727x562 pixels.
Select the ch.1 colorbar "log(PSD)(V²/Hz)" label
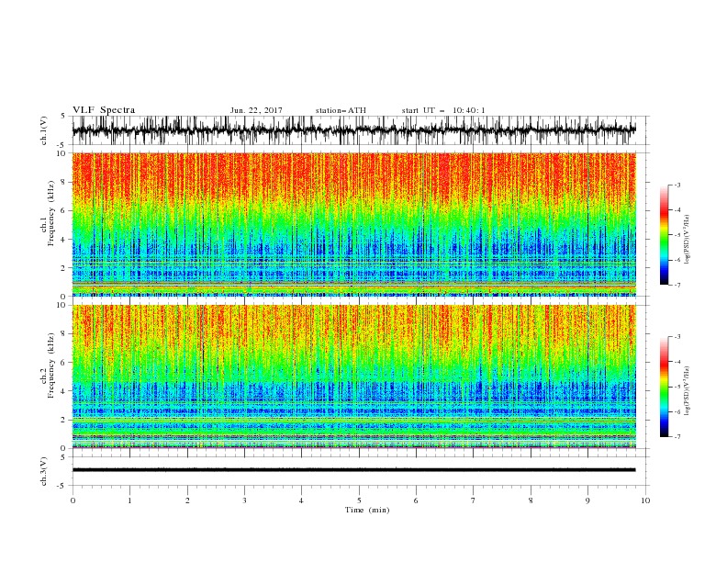click(x=687, y=240)
